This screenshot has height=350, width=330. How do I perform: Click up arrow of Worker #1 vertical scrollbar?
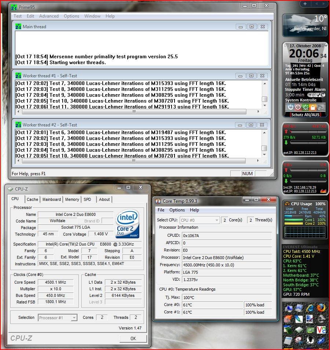tap(265, 84)
